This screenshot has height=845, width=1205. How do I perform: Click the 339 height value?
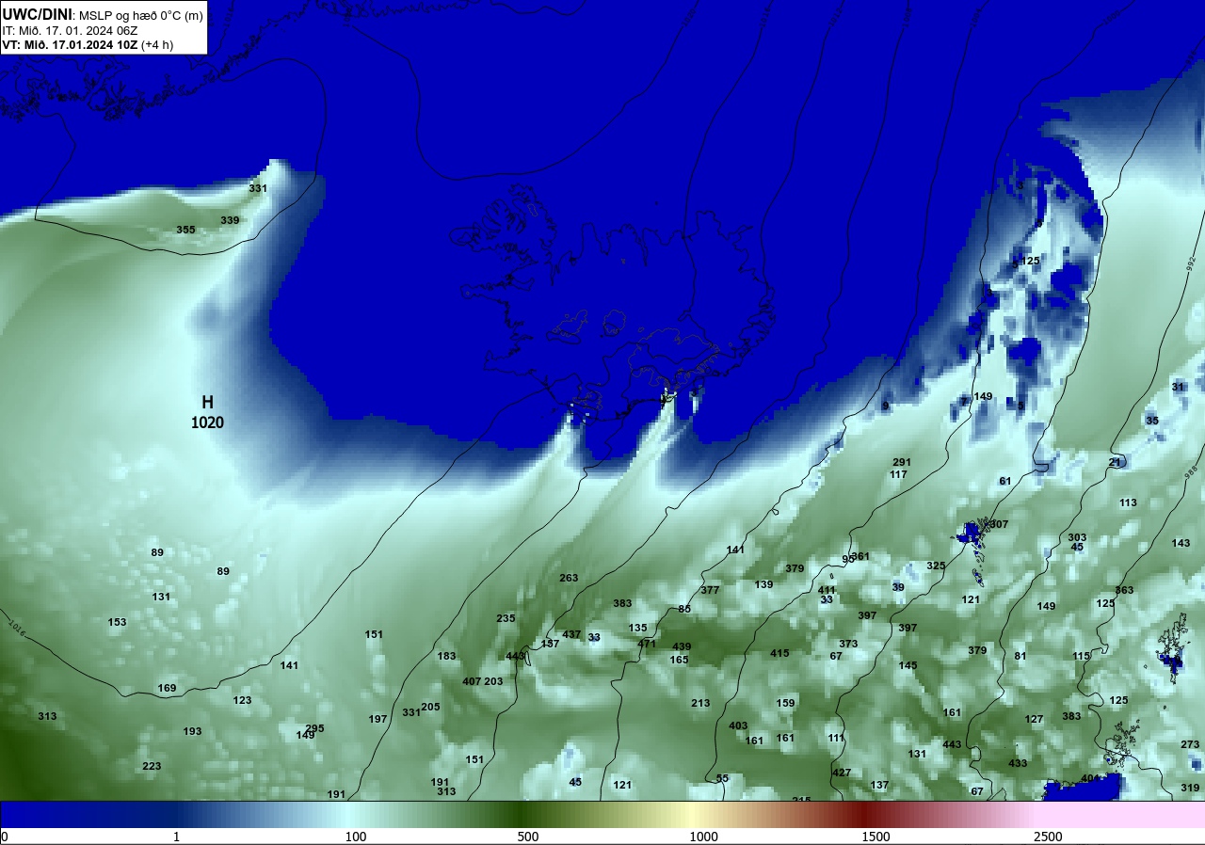230,220
